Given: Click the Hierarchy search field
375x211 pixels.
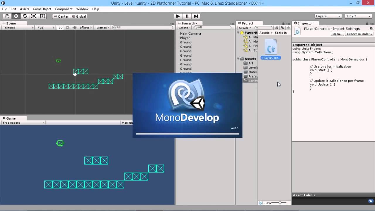Looking at the screenshot, I should pos(212,28).
